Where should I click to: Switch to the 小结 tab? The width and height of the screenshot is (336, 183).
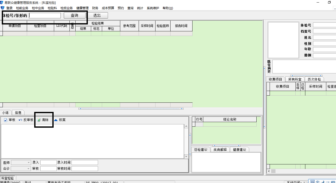6,113
